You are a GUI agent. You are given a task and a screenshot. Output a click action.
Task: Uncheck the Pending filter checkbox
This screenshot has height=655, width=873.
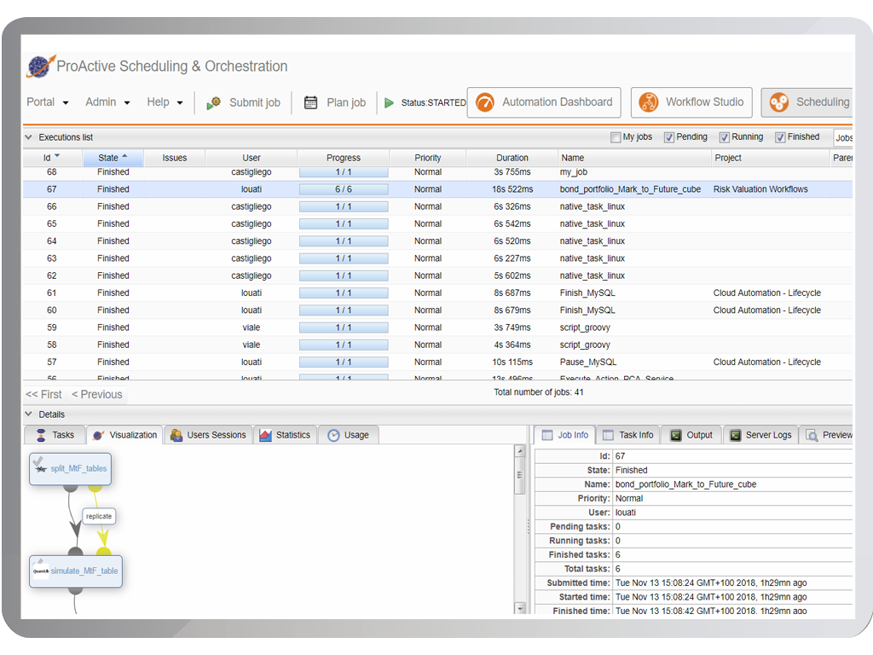click(668, 137)
